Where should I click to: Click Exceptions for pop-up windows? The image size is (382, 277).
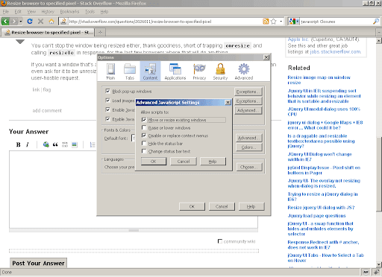pyautogui.click(x=248, y=92)
